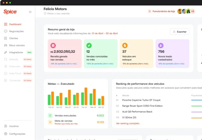Click the Veículo column header

coord(126,95)
